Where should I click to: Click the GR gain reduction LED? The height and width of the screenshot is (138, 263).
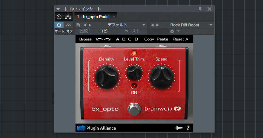(134, 86)
